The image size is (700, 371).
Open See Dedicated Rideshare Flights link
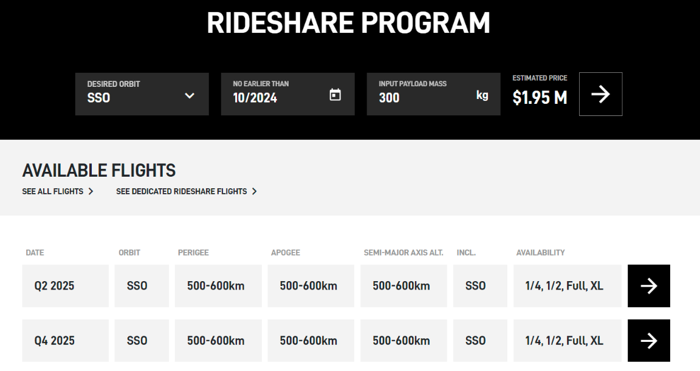[x=182, y=191]
